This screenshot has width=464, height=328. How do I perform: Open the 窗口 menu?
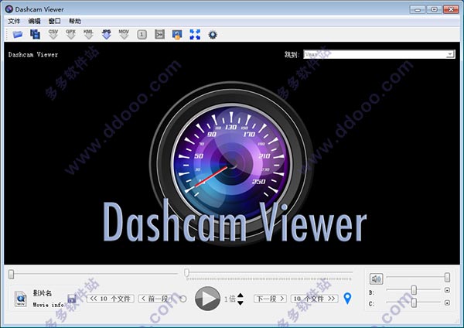pyautogui.click(x=54, y=21)
